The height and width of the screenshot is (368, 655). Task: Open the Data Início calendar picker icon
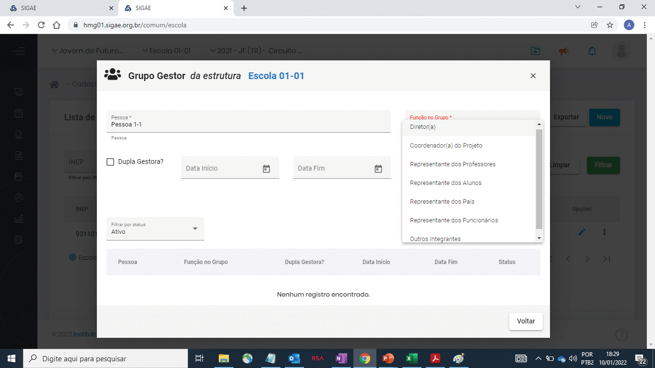tap(267, 169)
